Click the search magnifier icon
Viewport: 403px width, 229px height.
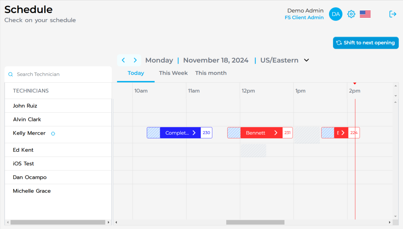[11, 74]
